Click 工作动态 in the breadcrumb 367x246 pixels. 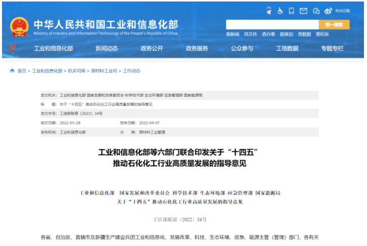click(131, 71)
